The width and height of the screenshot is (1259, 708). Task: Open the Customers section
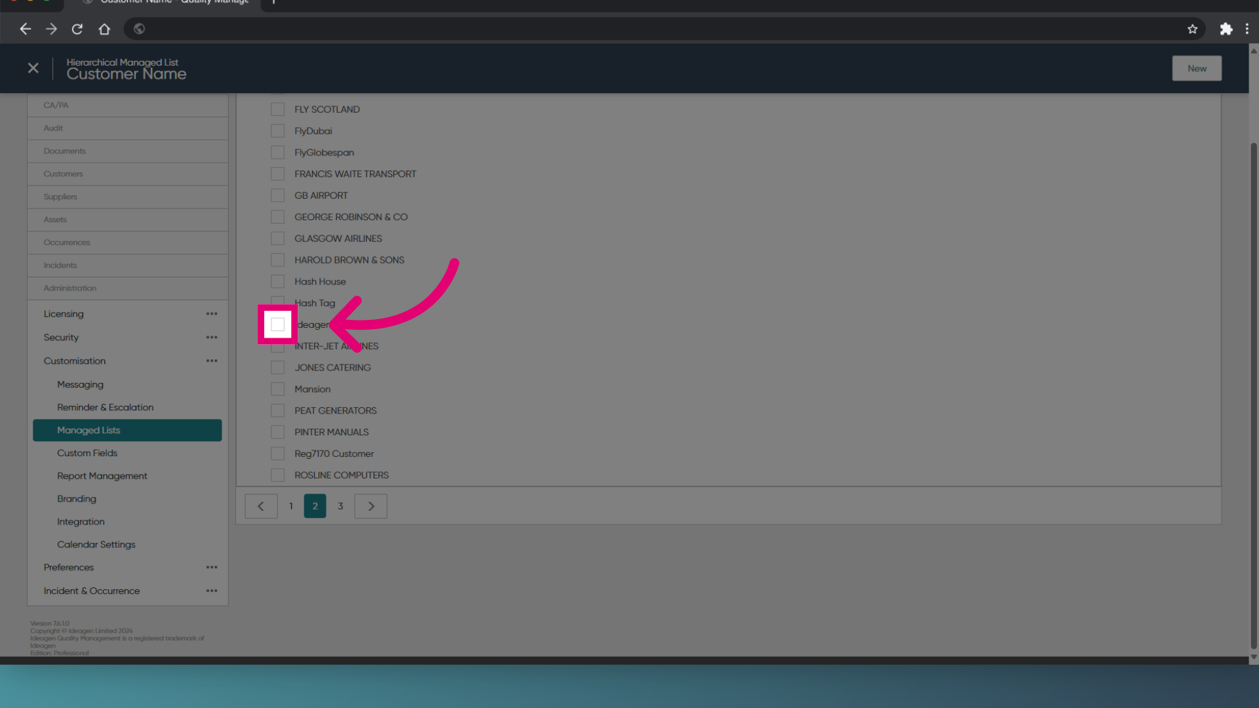pyautogui.click(x=128, y=174)
